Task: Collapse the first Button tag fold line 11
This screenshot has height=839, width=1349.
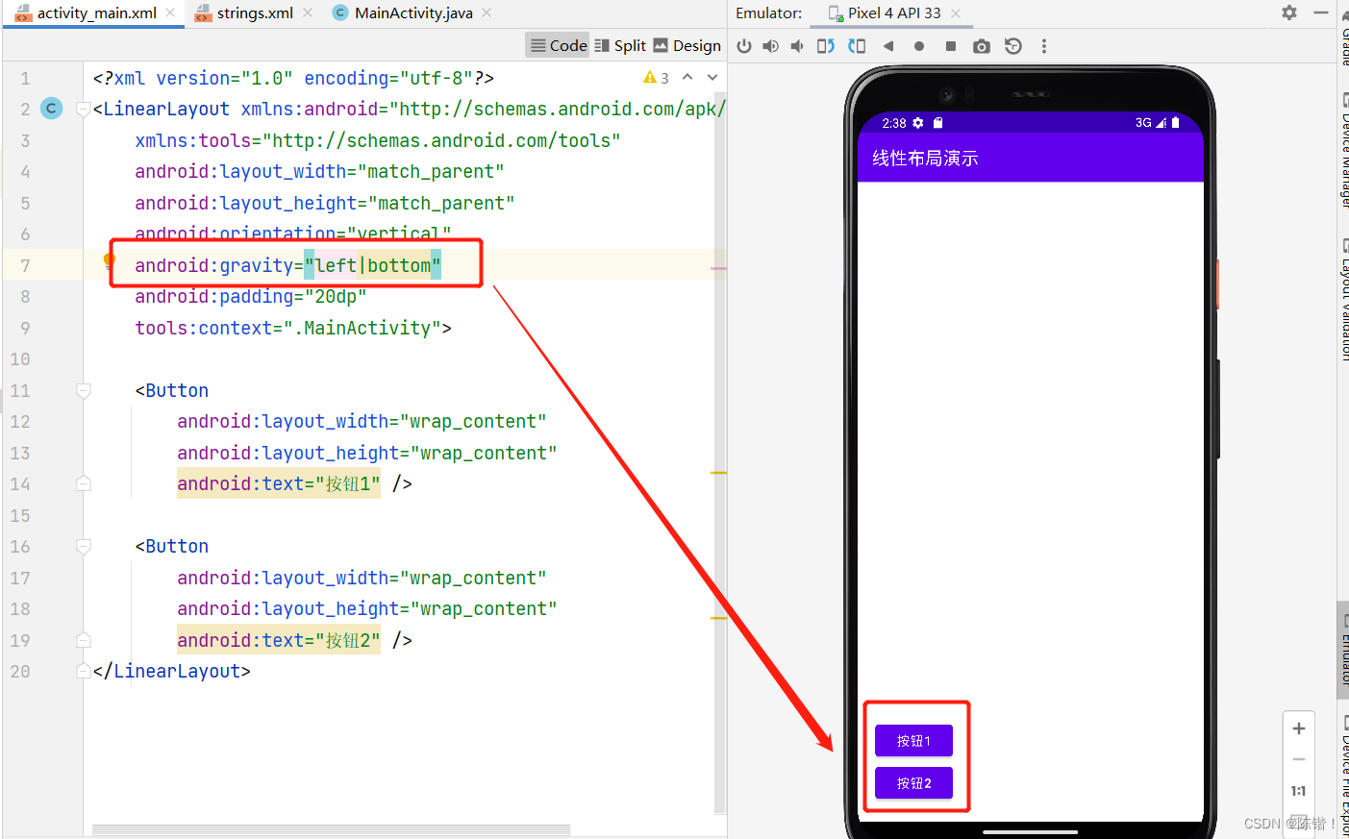Action: (x=84, y=390)
